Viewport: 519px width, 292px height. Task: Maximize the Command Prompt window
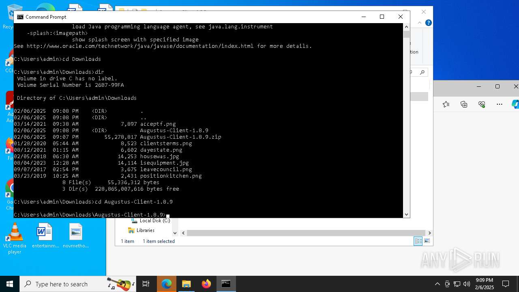(382, 17)
